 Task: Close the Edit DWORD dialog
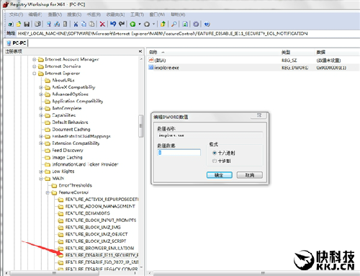click(259, 115)
